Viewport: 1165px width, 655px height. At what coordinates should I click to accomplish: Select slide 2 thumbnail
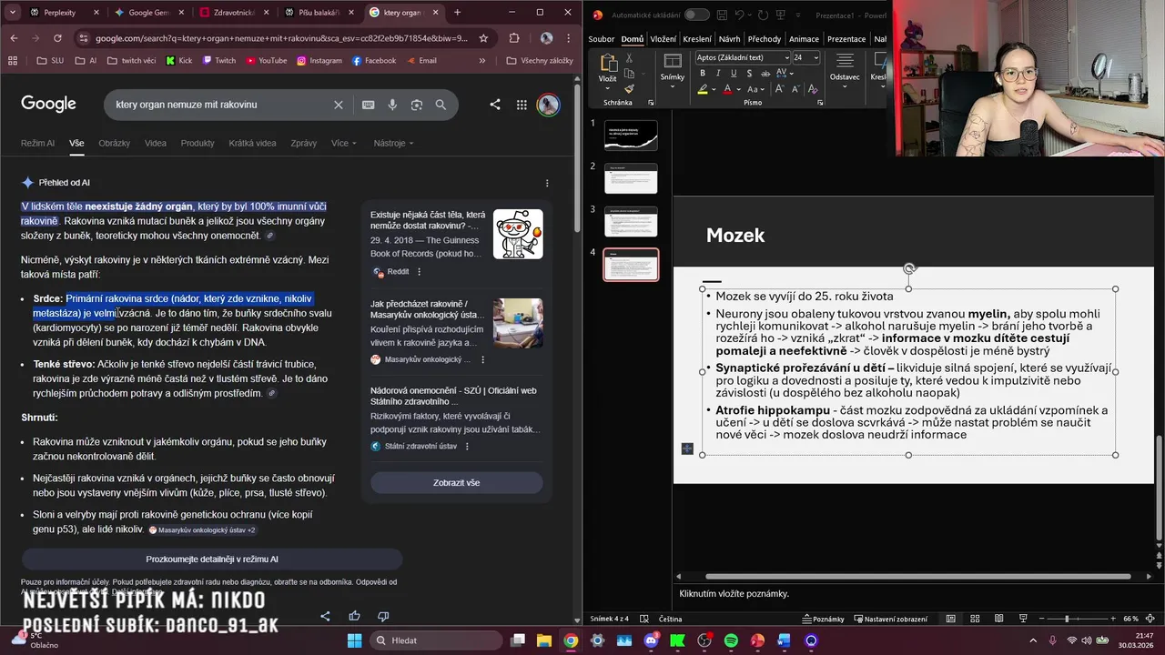[x=631, y=178]
